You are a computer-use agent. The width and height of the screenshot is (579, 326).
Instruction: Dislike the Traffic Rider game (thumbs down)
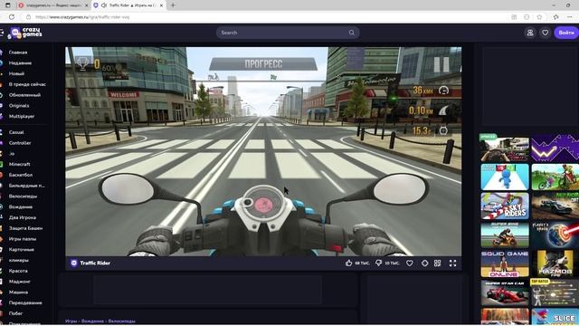[378, 263]
